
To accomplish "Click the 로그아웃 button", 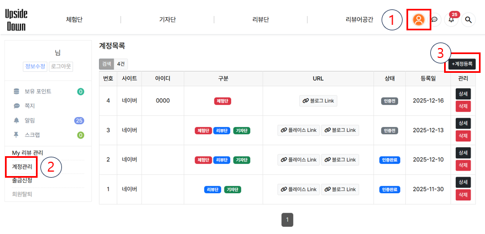I will [x=61, y=66].
